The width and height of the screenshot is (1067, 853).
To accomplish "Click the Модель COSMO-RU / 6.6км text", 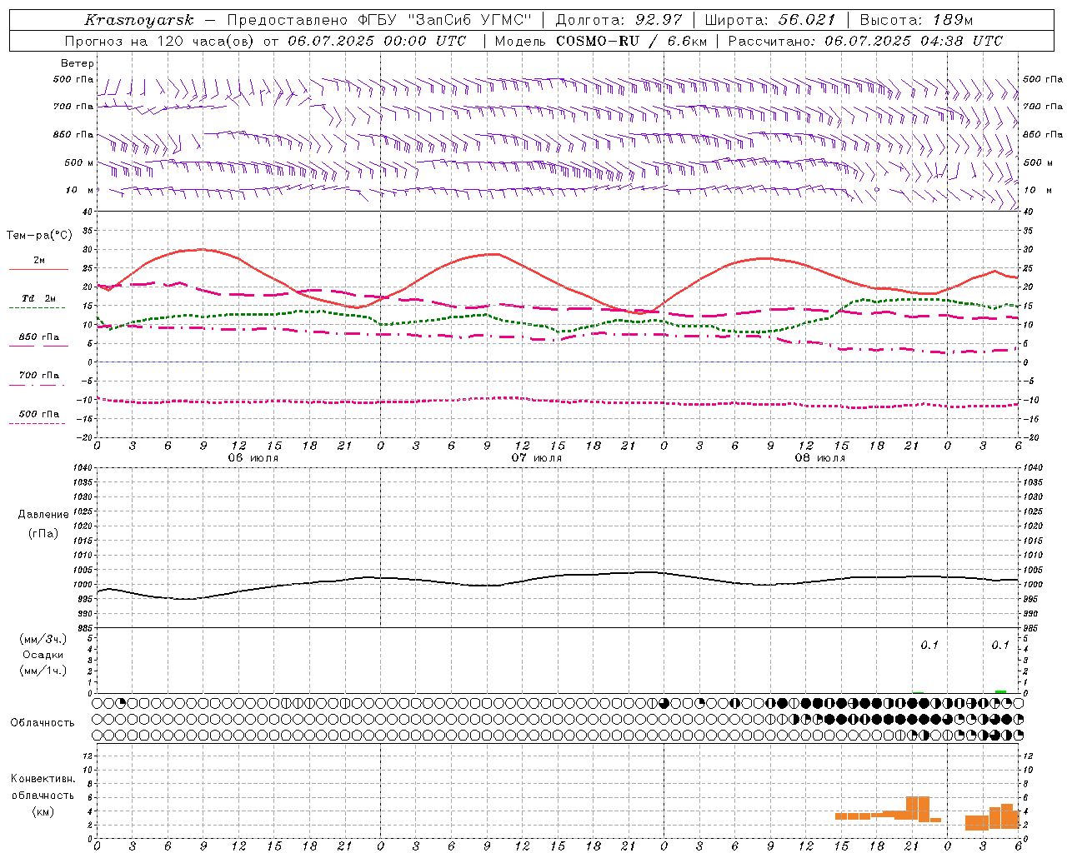I will 600,41.
